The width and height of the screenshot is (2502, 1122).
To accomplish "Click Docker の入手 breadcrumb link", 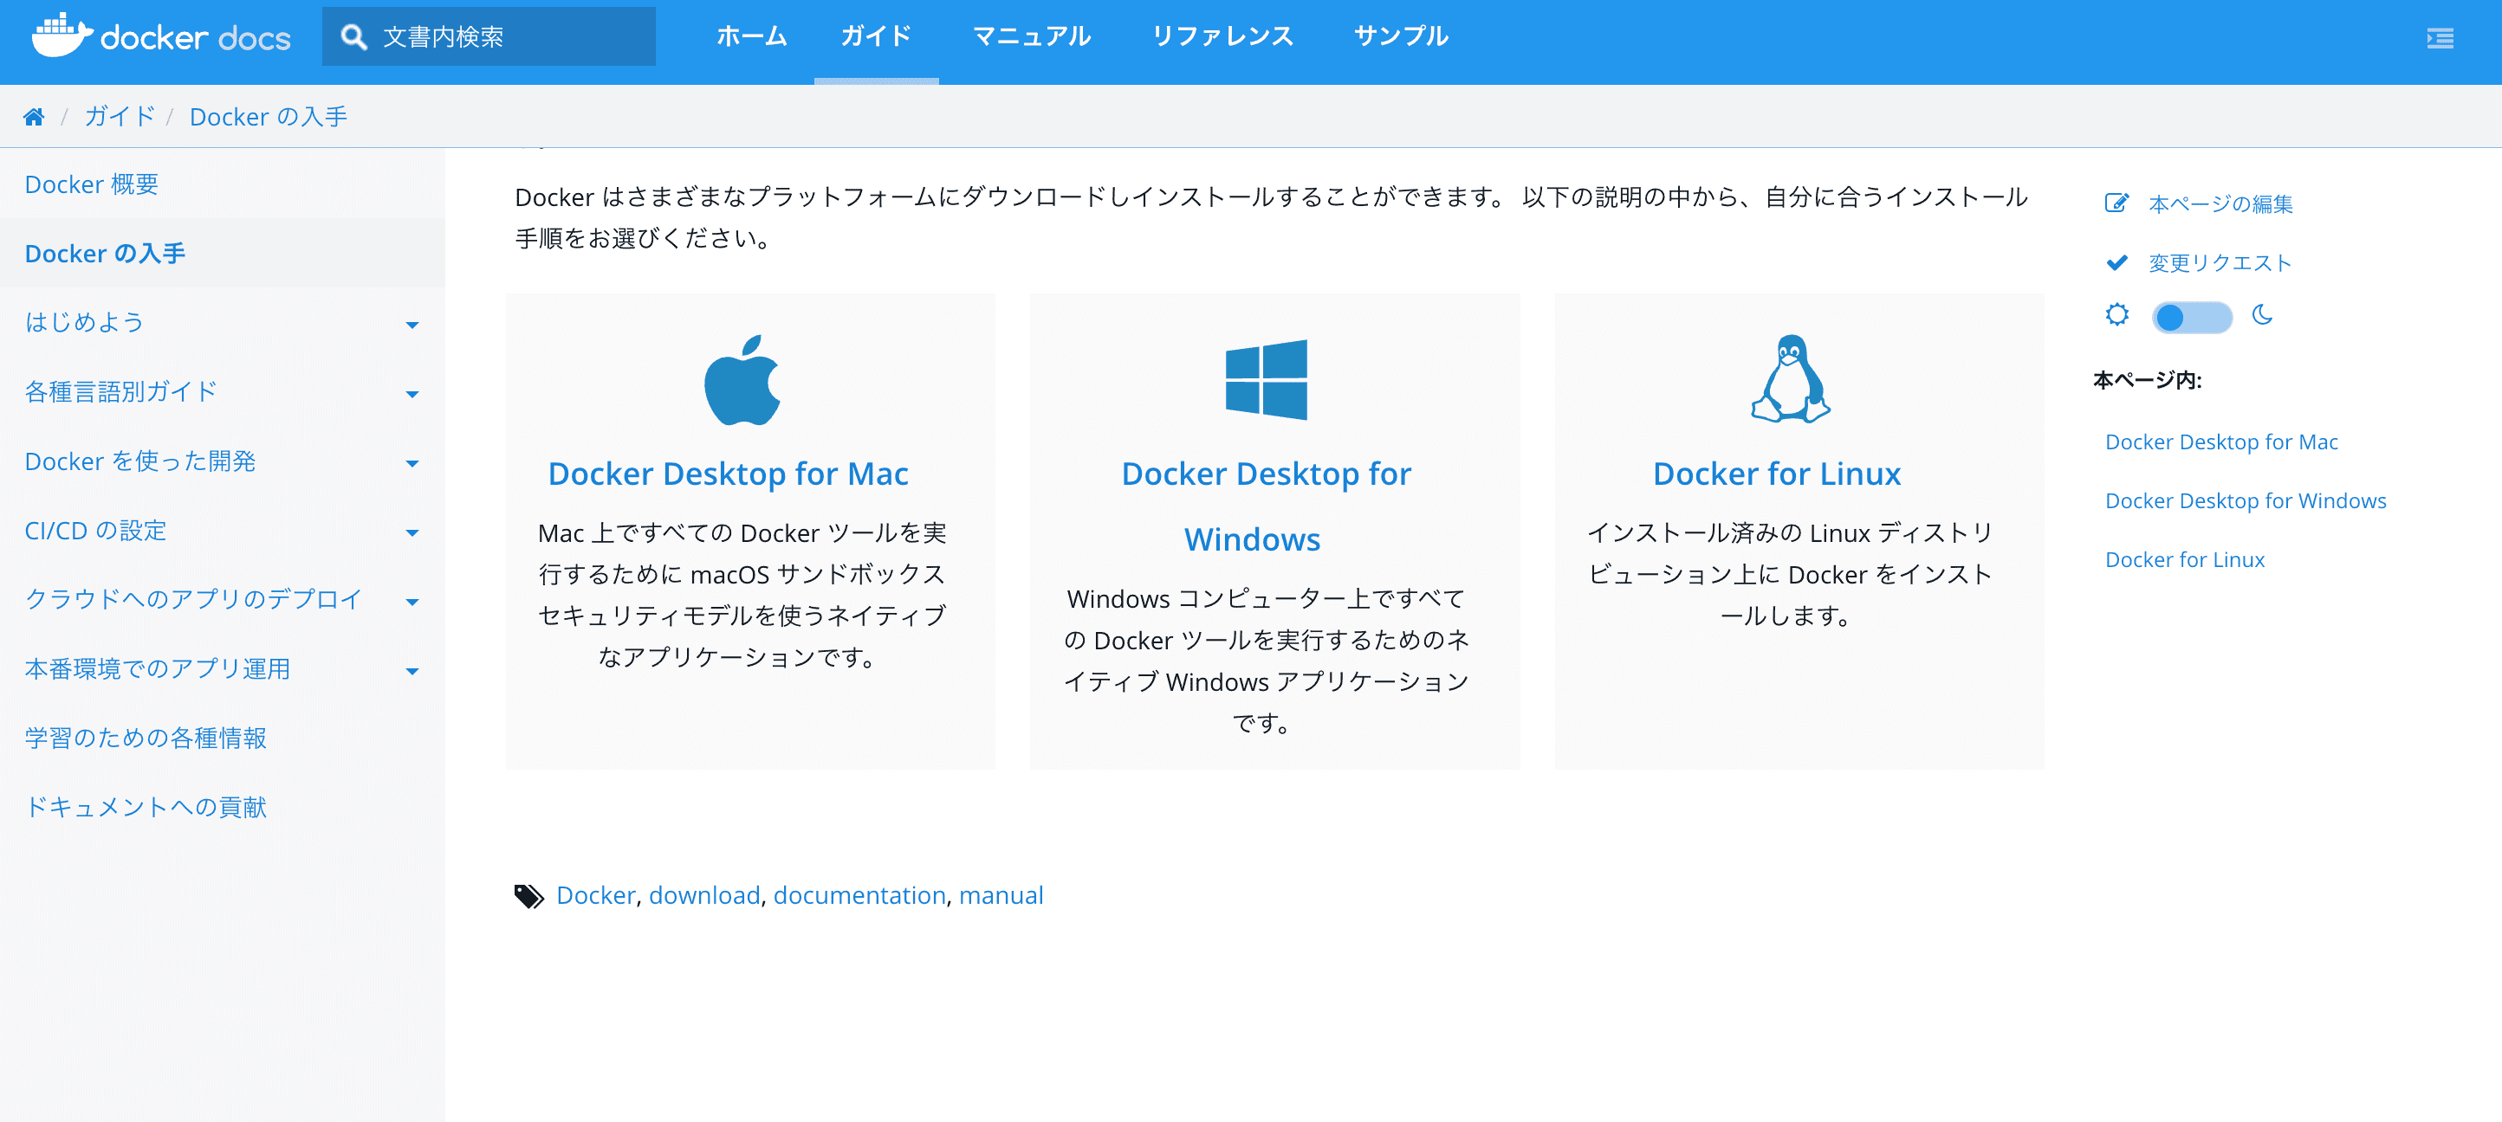I will pos(268,117).
